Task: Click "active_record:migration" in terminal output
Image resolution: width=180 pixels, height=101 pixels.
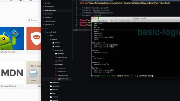Action: point(106,45)
